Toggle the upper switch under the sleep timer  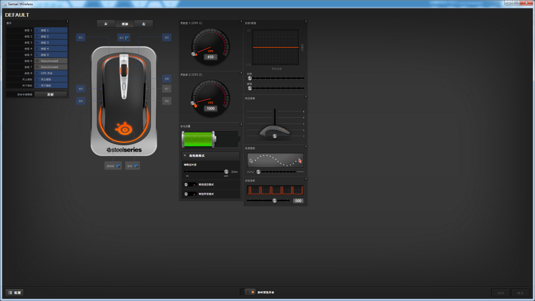tap(190, 184)
